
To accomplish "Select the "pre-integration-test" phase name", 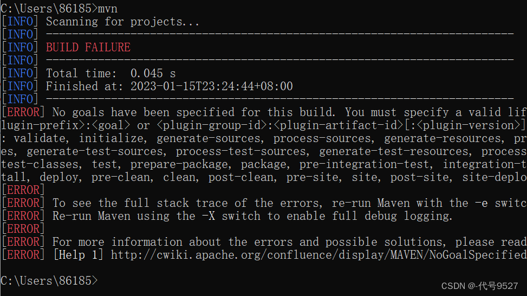I will point(365,164).
